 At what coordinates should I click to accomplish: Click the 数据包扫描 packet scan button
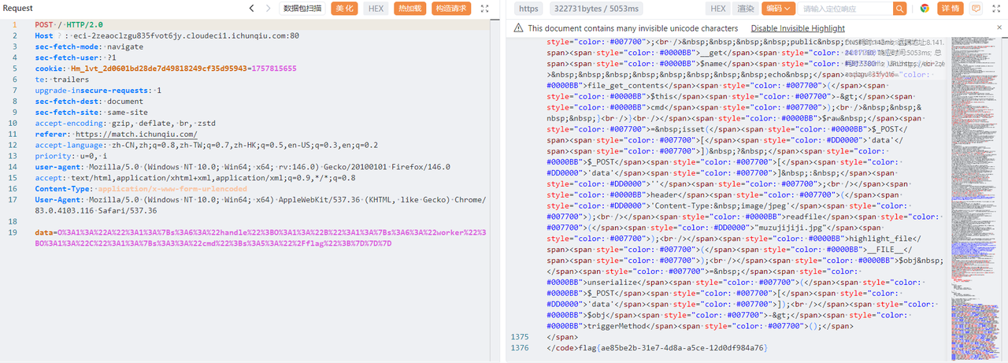[302, 9]
